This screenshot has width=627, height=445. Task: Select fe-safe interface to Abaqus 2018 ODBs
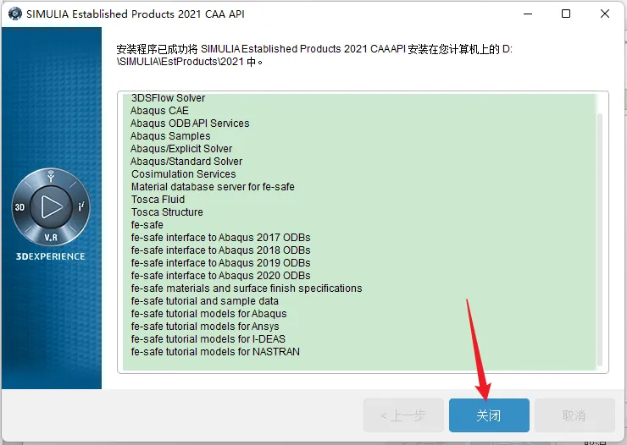click(221, 250)
